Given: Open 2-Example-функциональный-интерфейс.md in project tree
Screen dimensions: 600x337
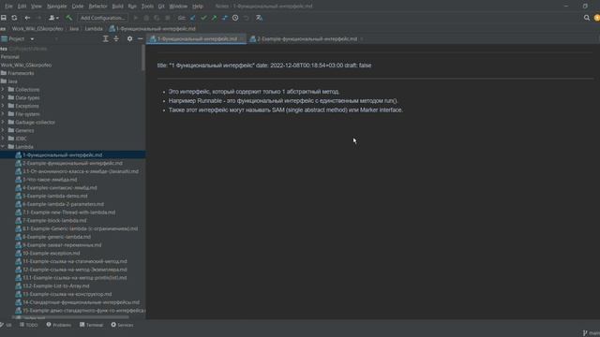Looking at the screenshot, I should pyautogui.click(x=73, y=163).
